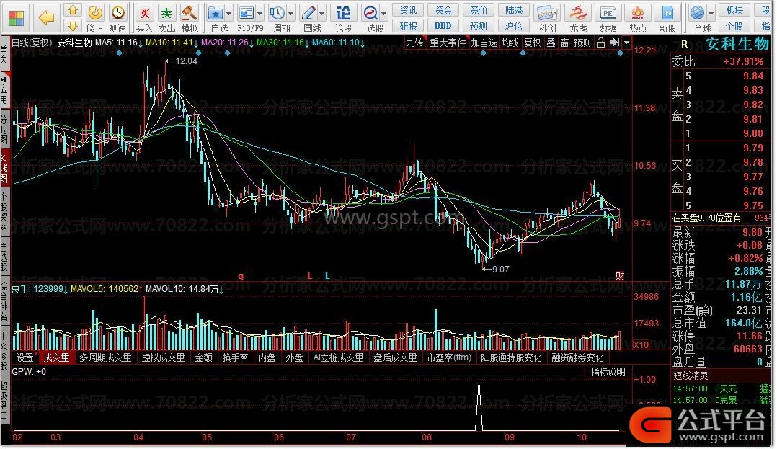This screenshot has height=449, width=777.
Task: Open the 龙虎 dragon-tiger list icon
Action: point(578,14)
